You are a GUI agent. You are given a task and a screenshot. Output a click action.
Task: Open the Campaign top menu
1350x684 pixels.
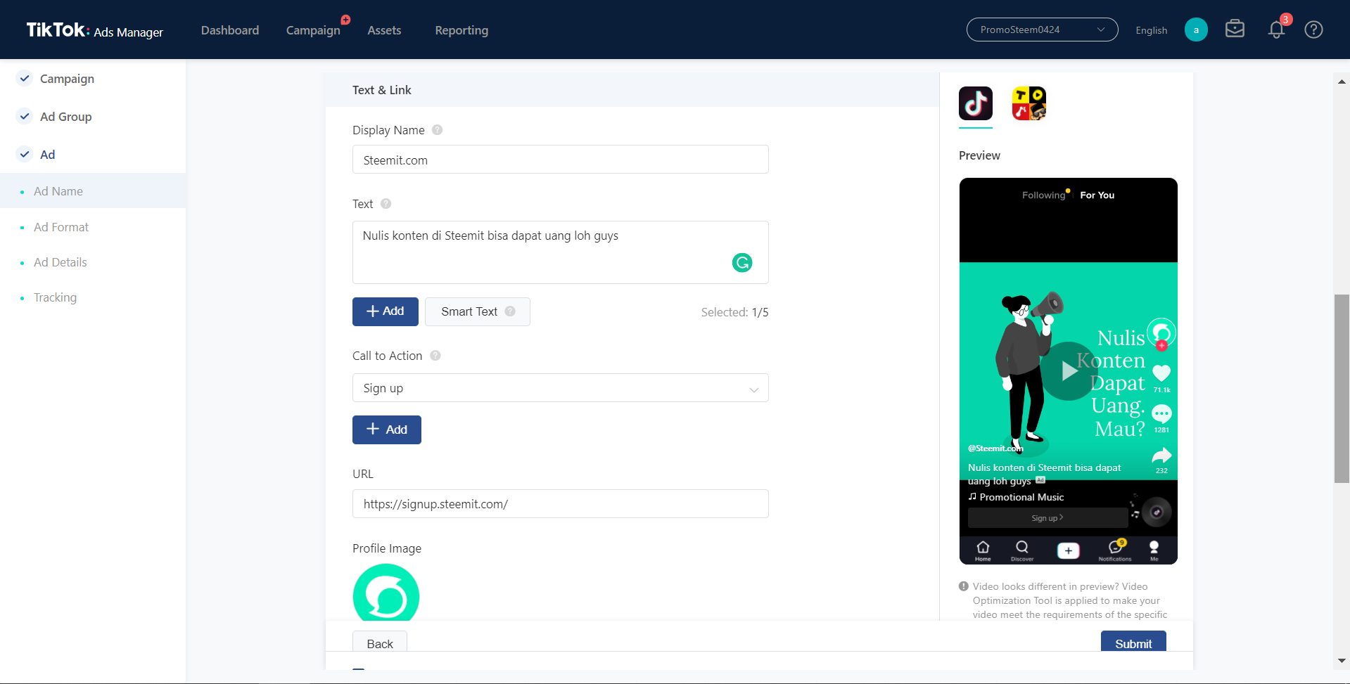[313, 30]
